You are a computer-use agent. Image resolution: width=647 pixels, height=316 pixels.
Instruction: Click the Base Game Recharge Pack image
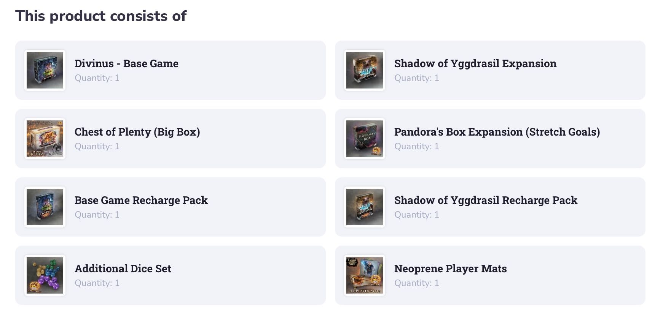coord(45,207)
